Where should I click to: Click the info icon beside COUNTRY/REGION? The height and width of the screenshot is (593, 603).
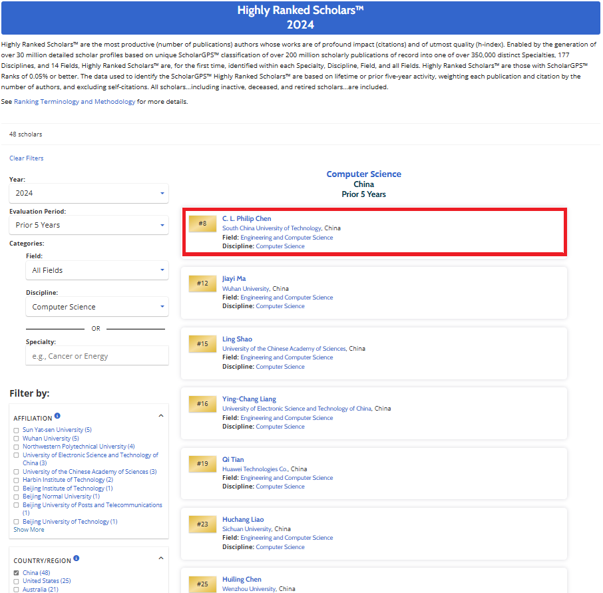pos(77,558)
